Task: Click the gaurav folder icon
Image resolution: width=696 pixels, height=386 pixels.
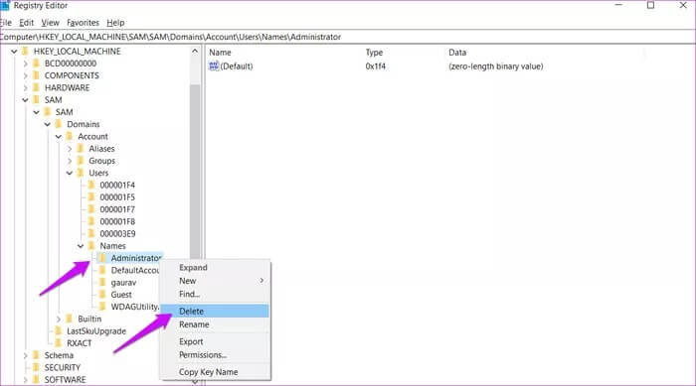Action: [x=103, y=282]
